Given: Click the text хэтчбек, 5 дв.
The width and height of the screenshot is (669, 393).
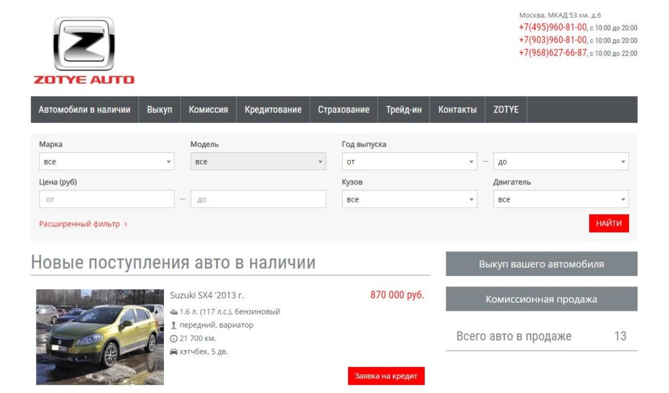Looking at the screenshot, I should click(204, 352).
